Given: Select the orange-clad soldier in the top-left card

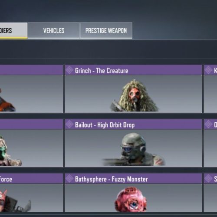Looking at the screenshot, I should (x=7, y=100).
